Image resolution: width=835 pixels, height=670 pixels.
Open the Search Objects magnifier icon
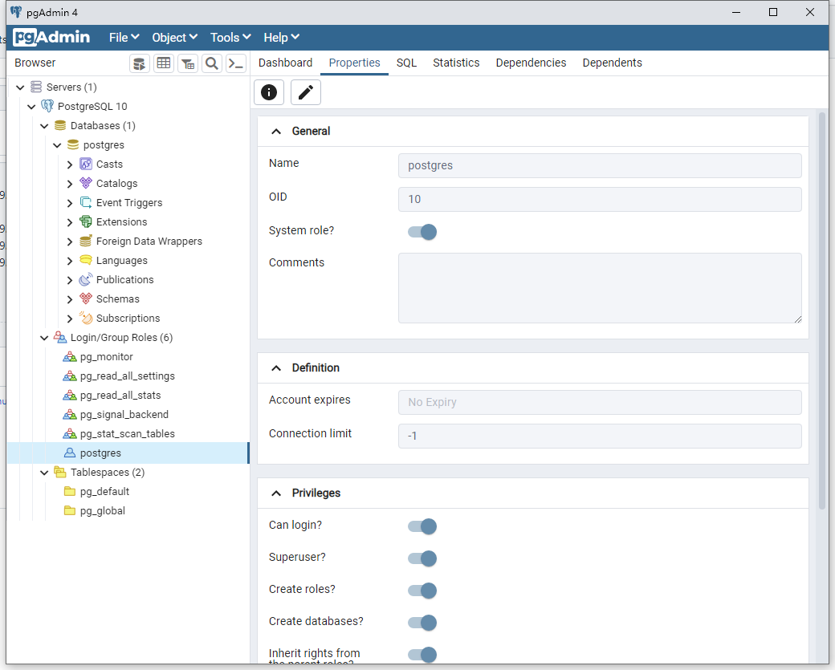pos(212,64)
